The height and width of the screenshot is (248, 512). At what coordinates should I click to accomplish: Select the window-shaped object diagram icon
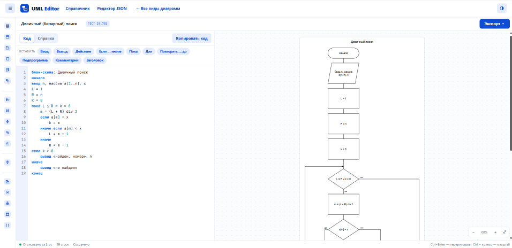coord(8,37)
